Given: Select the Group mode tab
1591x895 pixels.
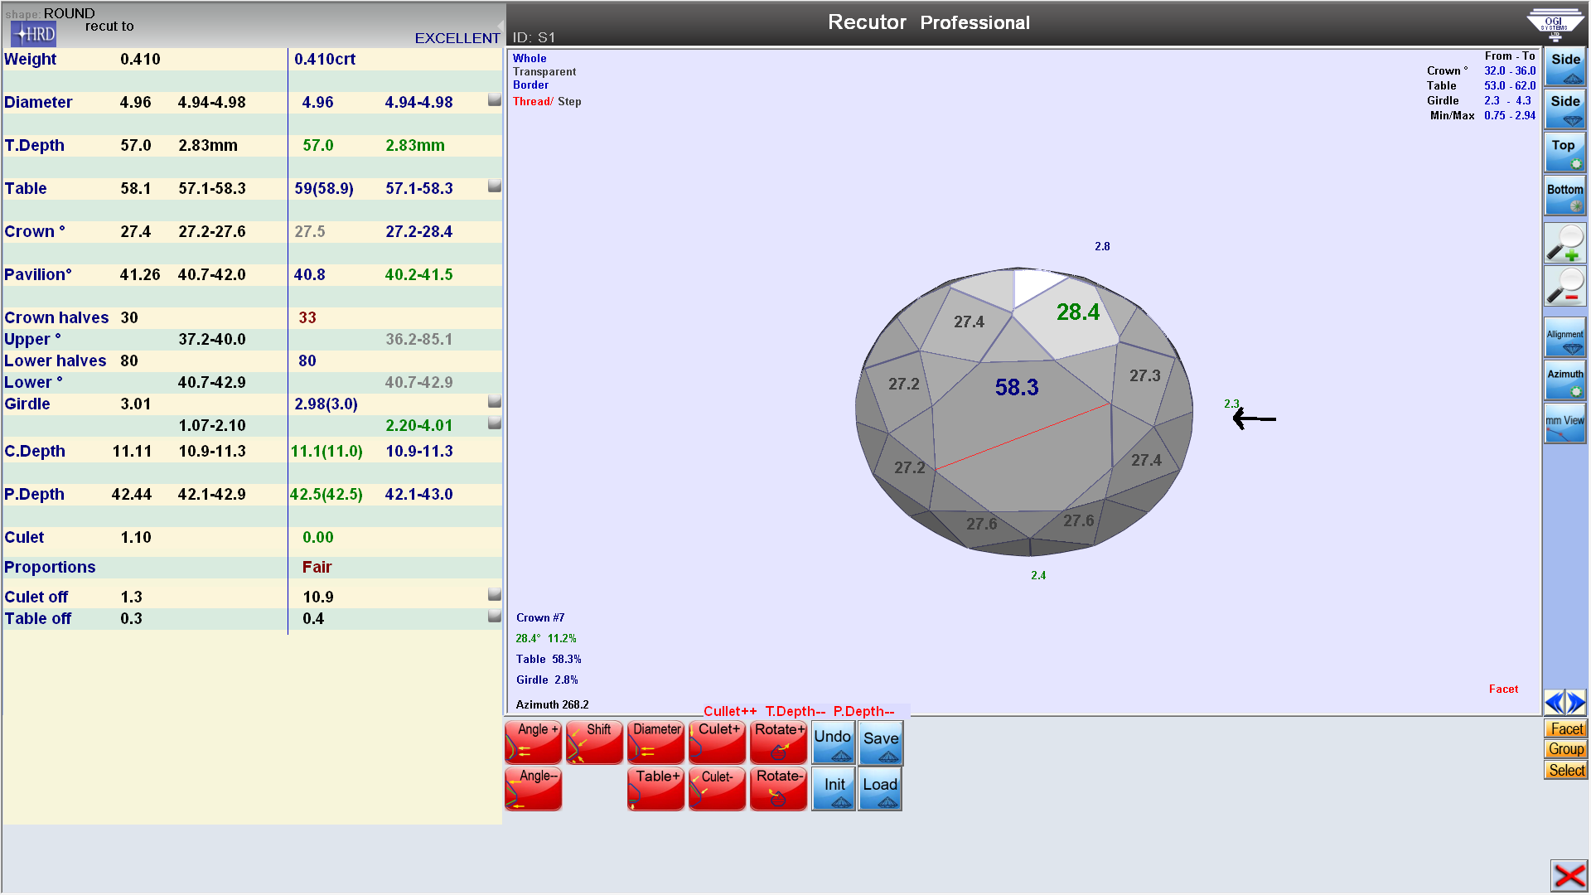Looking at the screenshot, I should (x=1565, y=749).
